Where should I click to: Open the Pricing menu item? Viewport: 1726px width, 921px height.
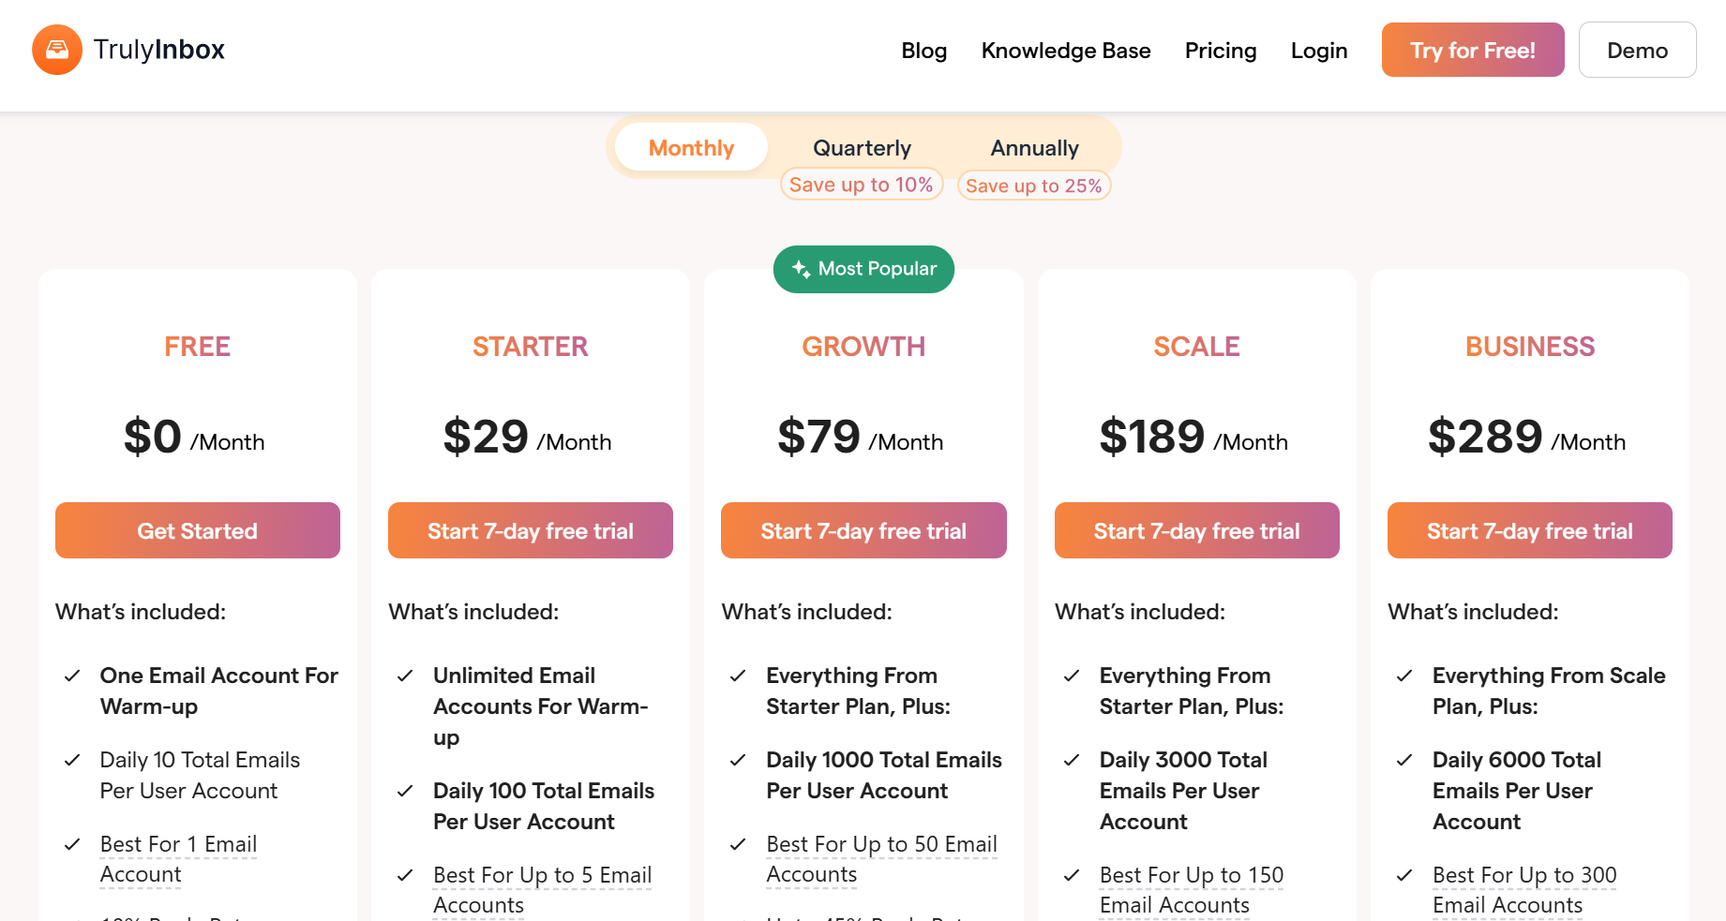[1220, 51]
